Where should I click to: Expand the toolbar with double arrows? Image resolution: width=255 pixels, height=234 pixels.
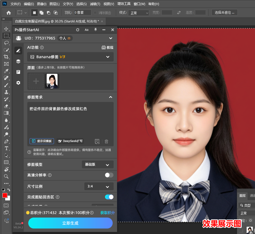tap(4, 19)
